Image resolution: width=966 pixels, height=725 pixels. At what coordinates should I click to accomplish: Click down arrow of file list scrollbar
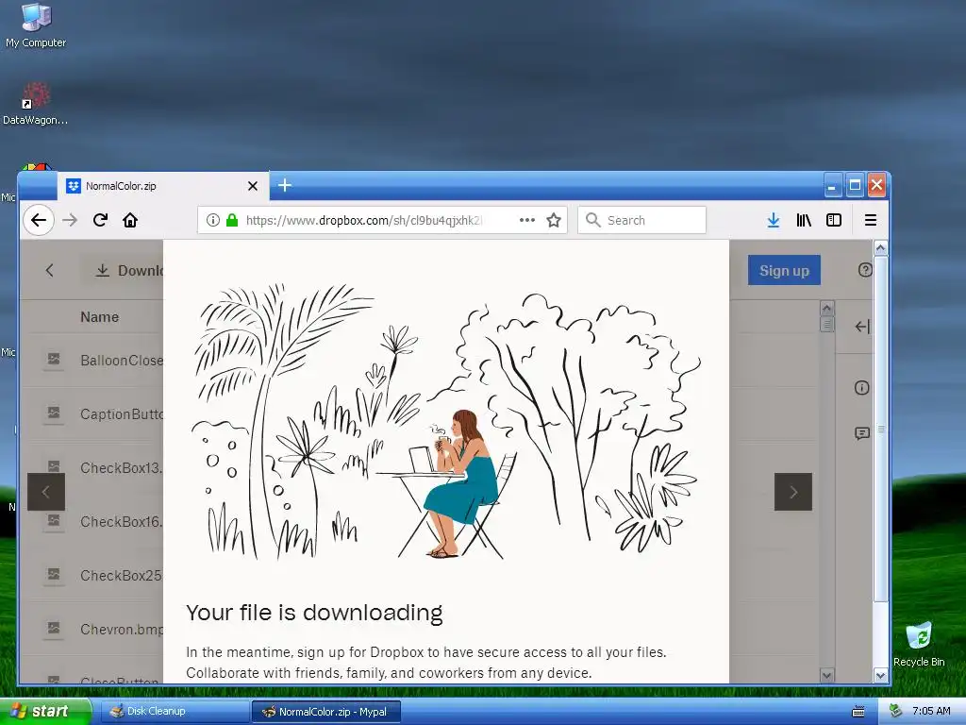tap(826, 675)
